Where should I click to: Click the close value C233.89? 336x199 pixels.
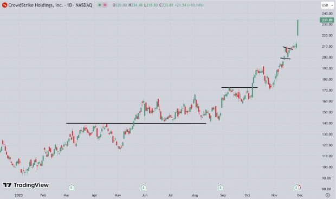coord(166,5)
